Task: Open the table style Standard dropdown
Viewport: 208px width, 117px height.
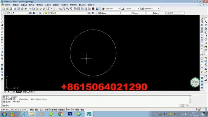Action: [x=158, y=9]
